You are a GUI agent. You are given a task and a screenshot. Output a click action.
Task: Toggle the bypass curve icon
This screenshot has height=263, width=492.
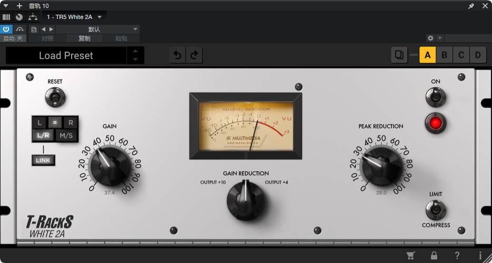[x=20, y=29]
